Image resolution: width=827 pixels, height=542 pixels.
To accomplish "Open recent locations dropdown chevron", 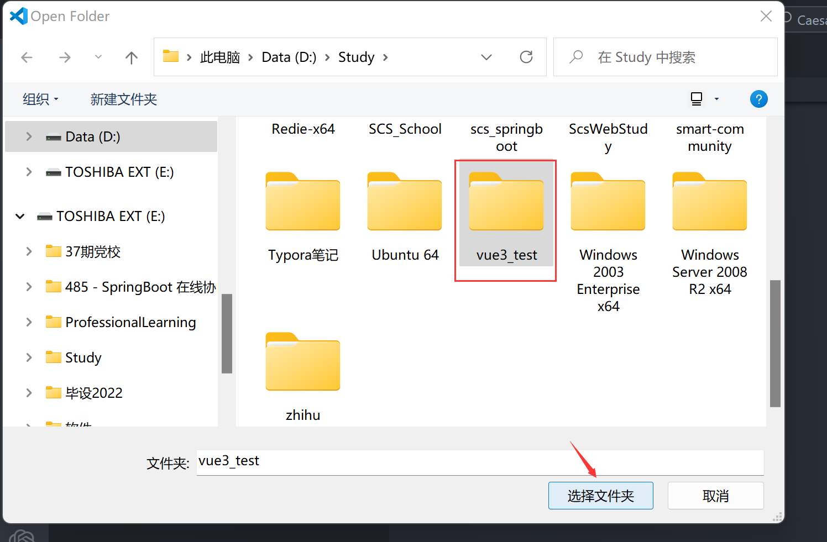I will [98, 57].
